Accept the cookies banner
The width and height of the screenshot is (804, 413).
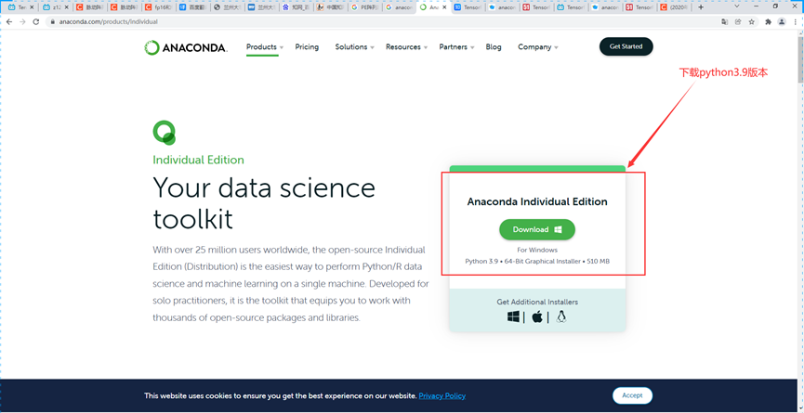[632, 395]
